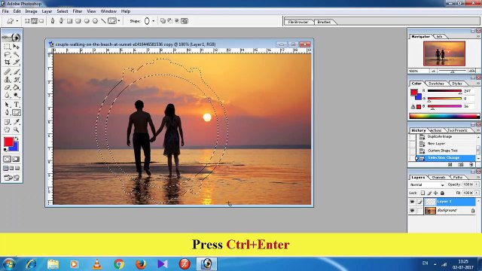Select the Crop tool
This screenshot has height=271, width=482.
click(x=7, y=62)
